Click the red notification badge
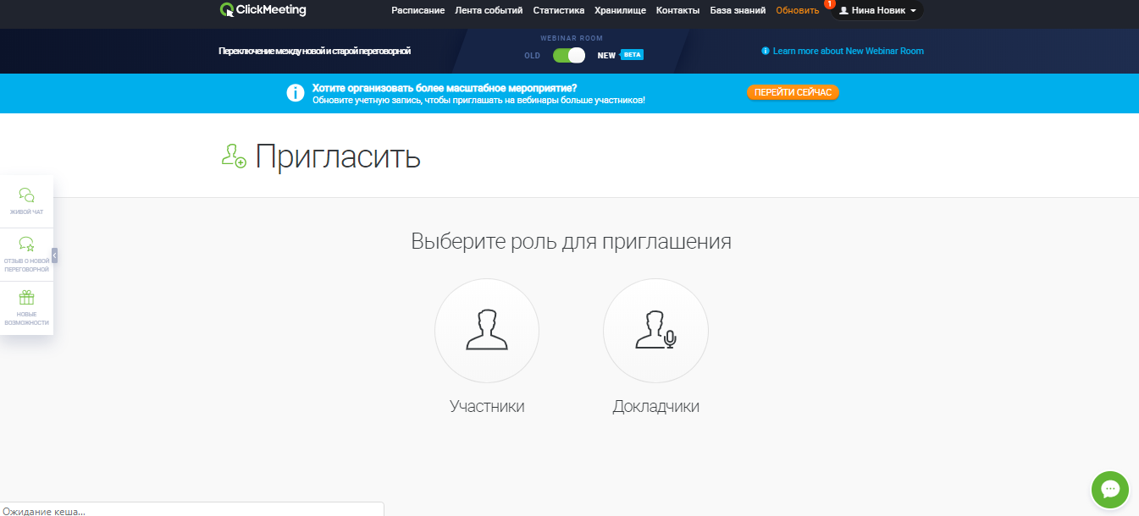Screen dimensions: 1139x516 830,4
